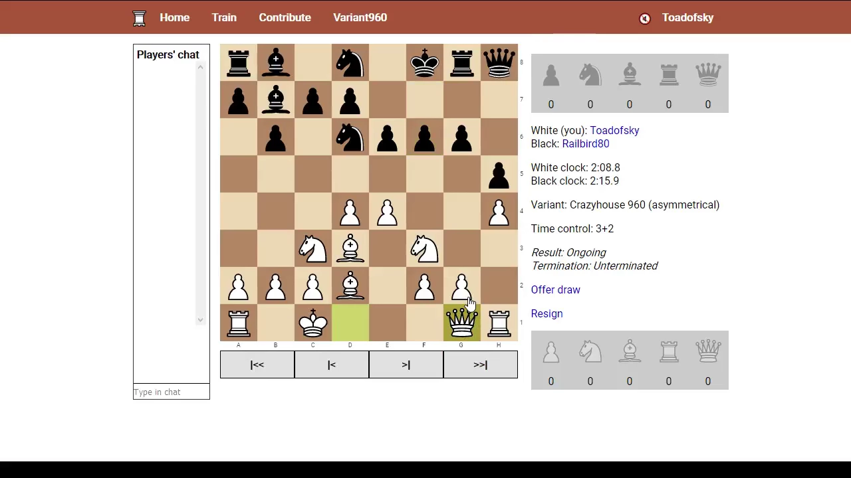The image size is (851, 478).
Task: Click the chat scrollbar down arrow
Action: [200, 319]
